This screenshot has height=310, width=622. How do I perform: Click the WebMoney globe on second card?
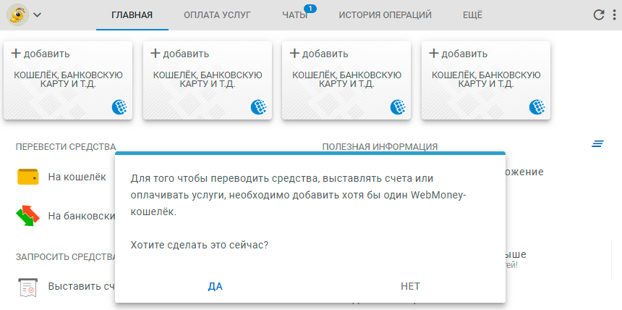[x=259, y=107]
